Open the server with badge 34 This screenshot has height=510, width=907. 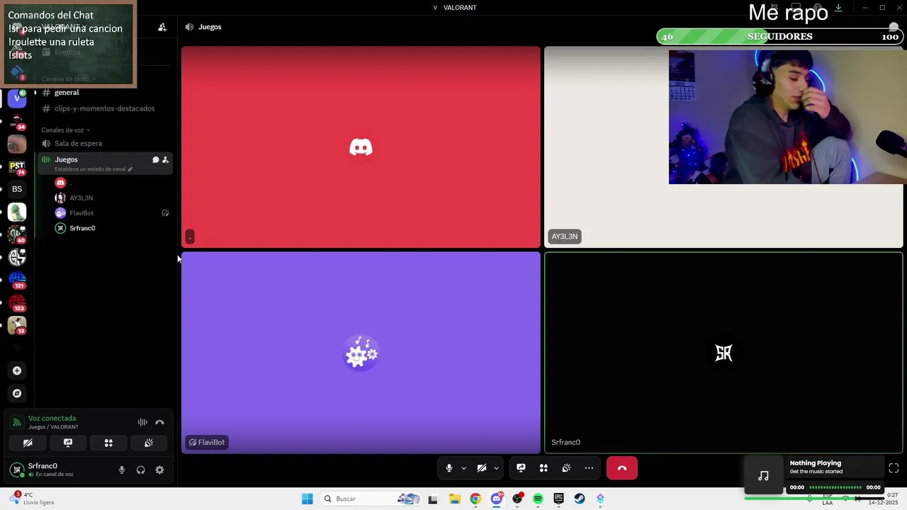click(17, 121)
